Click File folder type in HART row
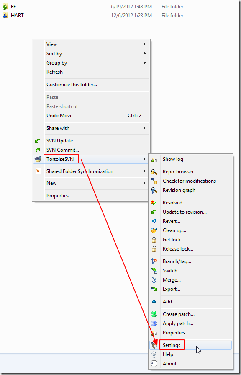This screenshot has width=241, height=375. [x=172, y=16]
